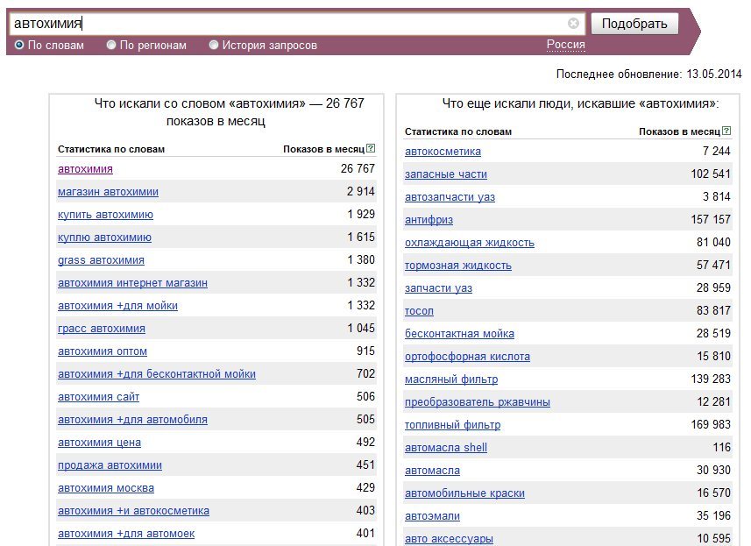Open the 'охлаждающая жидкость' link
The width and height of the screenshot is (751, 546).
pos(470,243)
